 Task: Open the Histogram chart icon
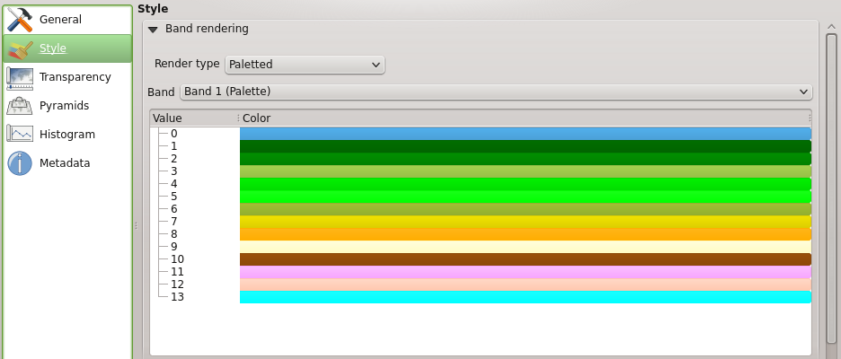coord(20,135)
